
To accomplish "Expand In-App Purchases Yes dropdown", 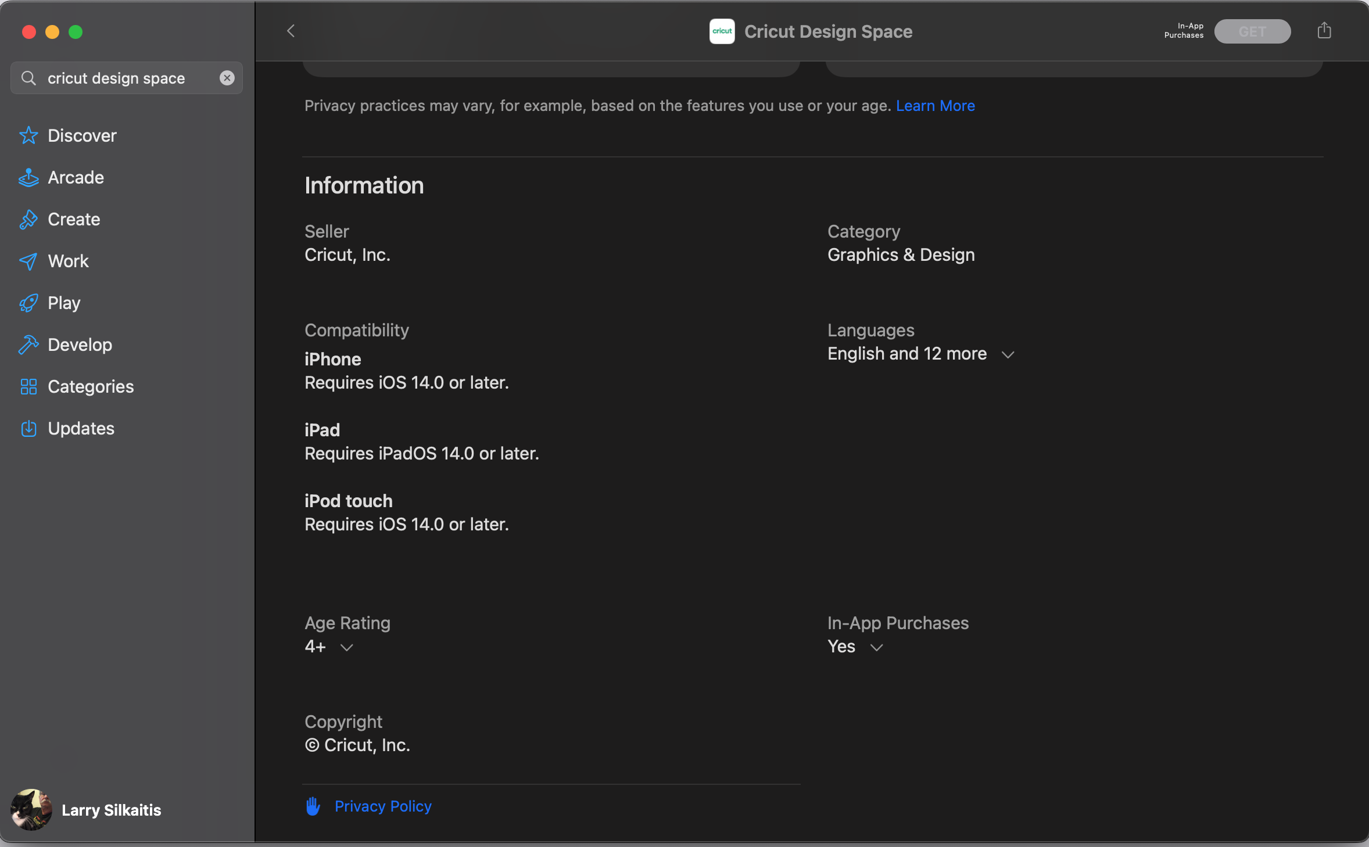I will pyautogui.click(x=876, y=647).
